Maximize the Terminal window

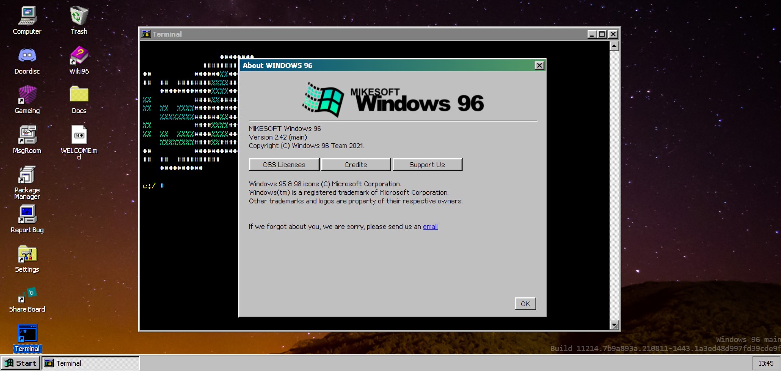coord(602,34)
